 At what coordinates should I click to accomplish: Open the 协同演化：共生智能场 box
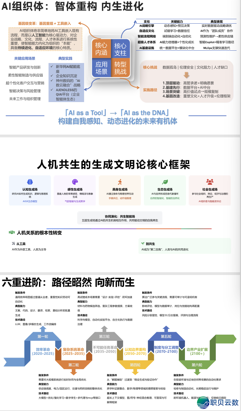pyautogui.click(x=120, y=219)
